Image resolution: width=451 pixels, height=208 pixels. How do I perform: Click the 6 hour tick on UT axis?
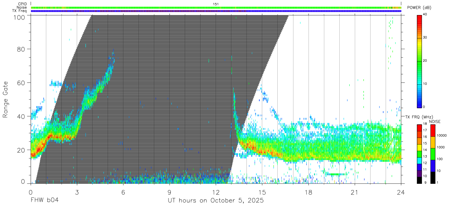[x=123, y=192]
